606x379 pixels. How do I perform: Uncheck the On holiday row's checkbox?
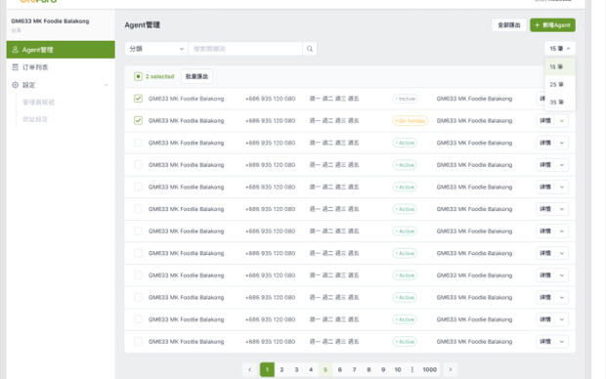pos(138,120)
